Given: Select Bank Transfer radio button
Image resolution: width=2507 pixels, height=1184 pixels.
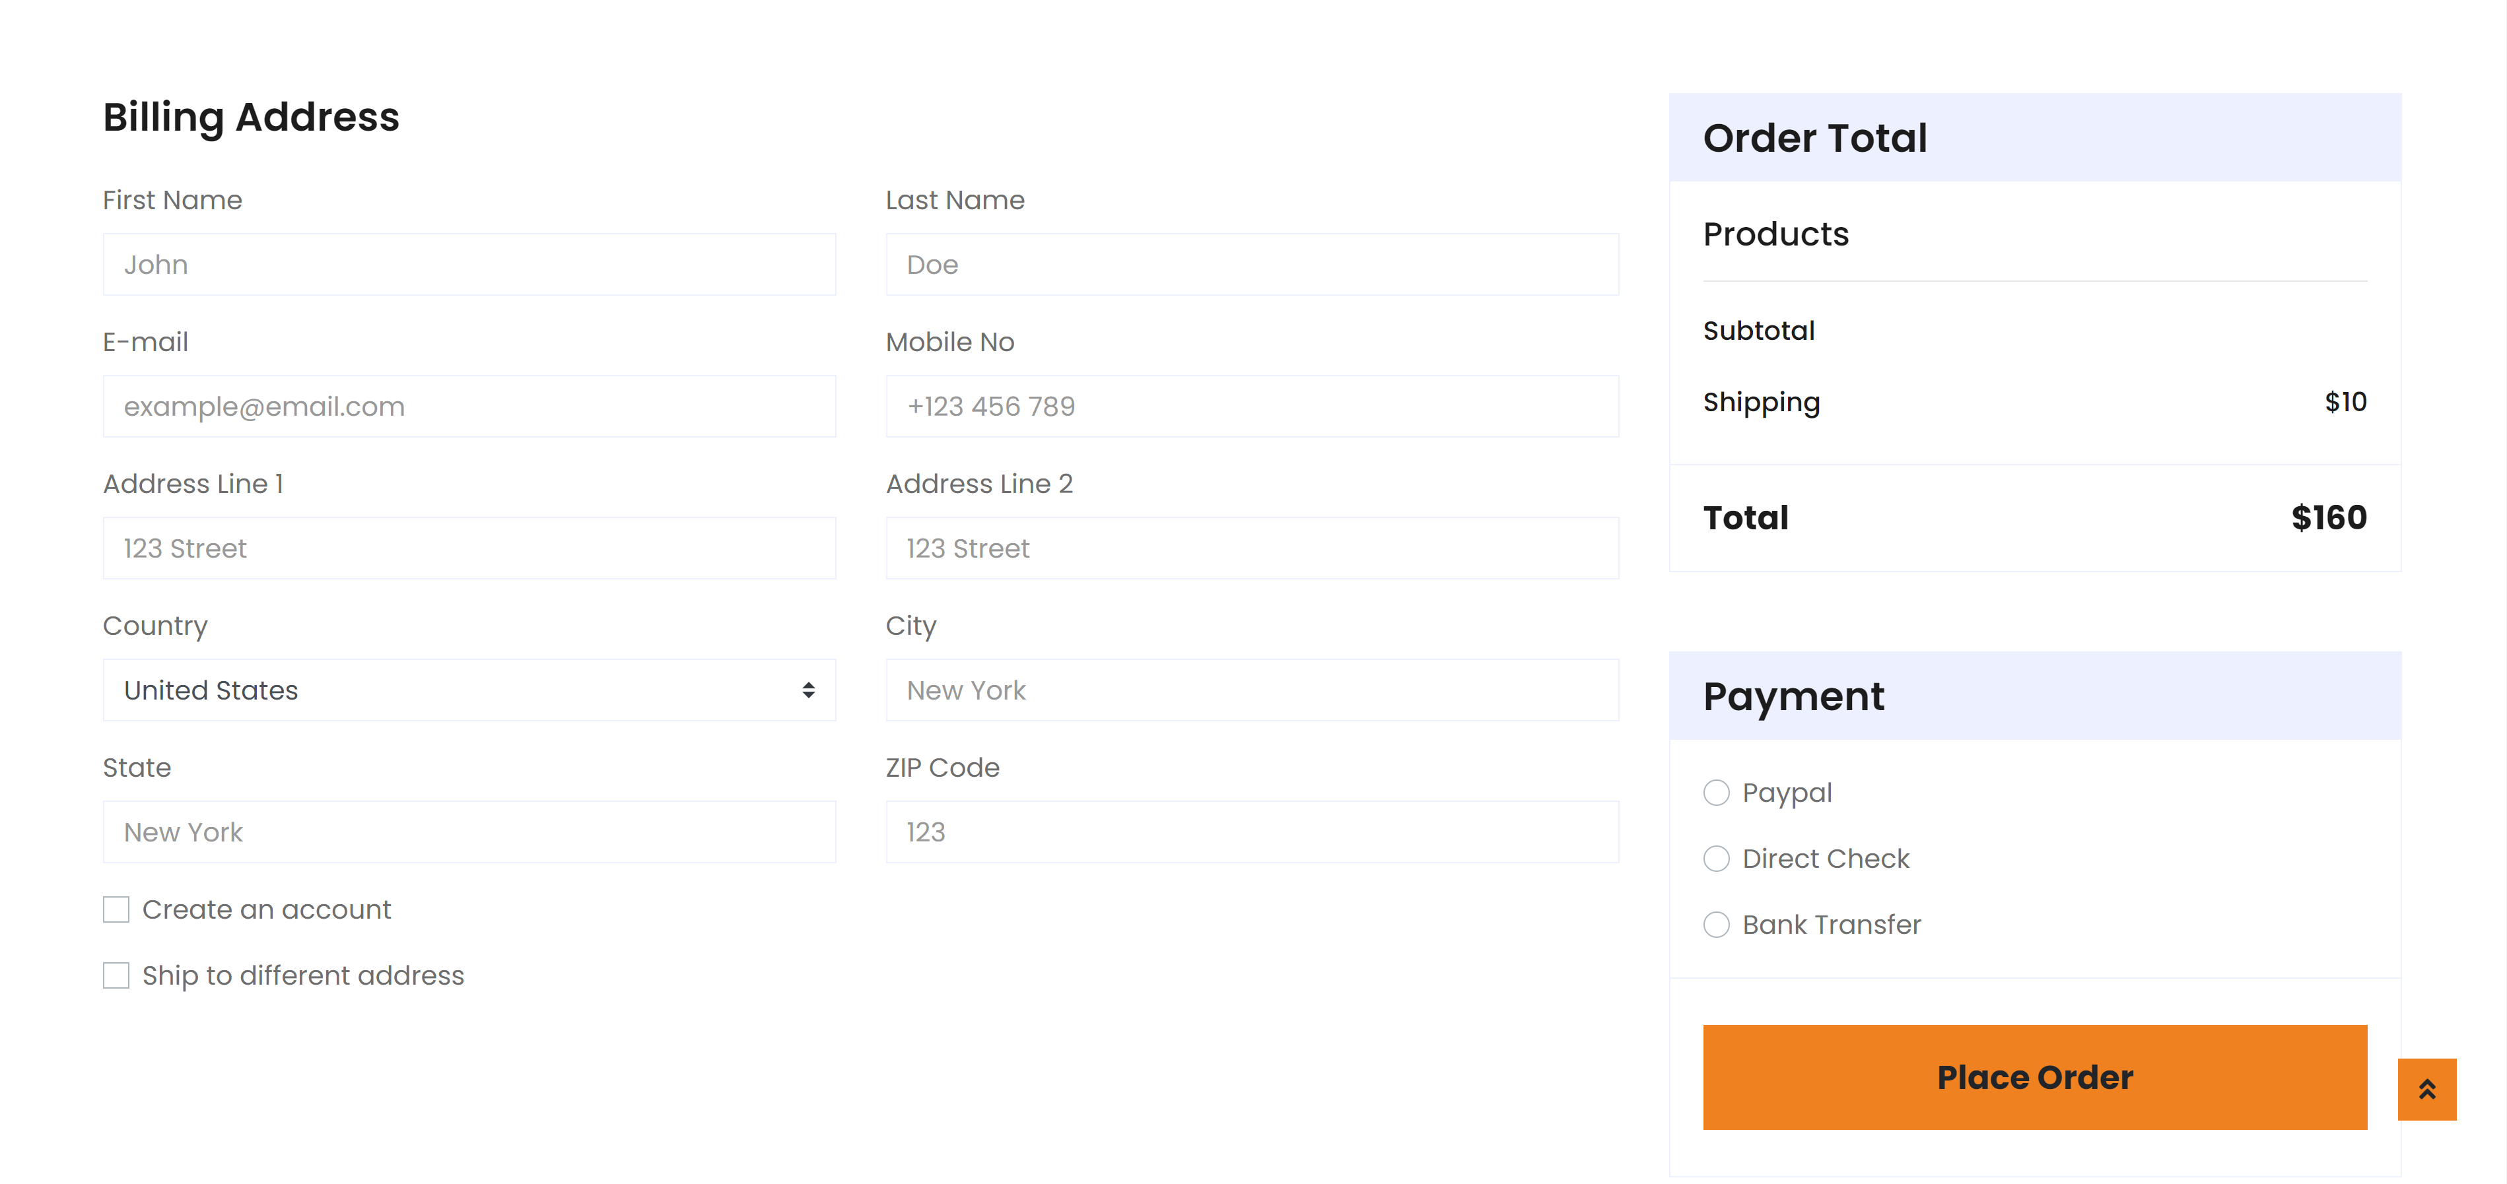Looking at the screenshot, I should pos(1716,924).
